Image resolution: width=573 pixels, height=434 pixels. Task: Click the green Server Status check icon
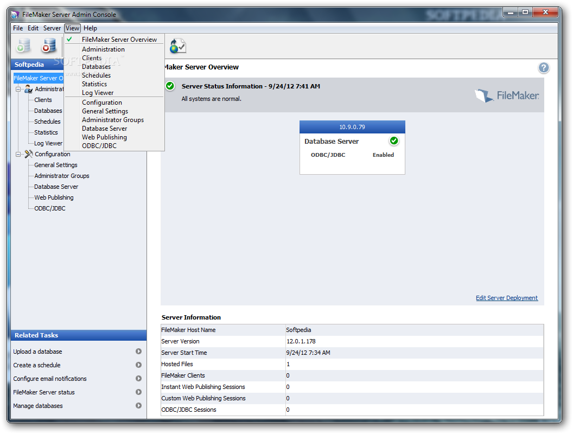coord(170,86)
